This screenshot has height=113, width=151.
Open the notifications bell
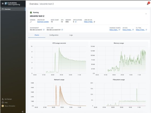coord(148,4)
